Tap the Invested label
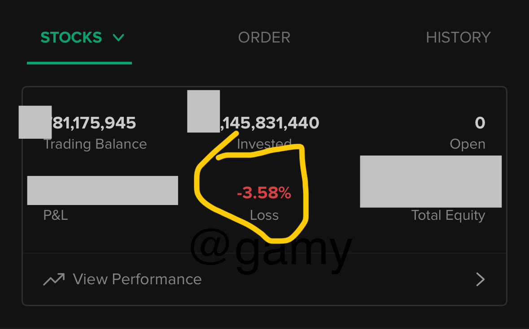The image size is (529, 329). (264, 144)
